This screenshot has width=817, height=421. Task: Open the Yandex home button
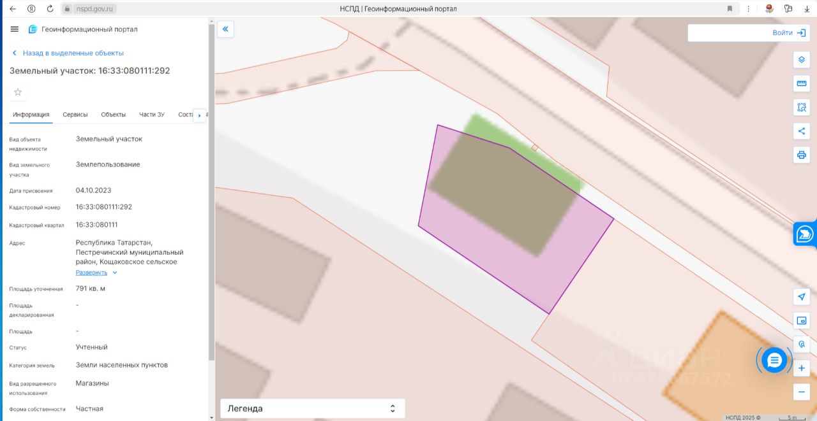[x=31, y=9]
